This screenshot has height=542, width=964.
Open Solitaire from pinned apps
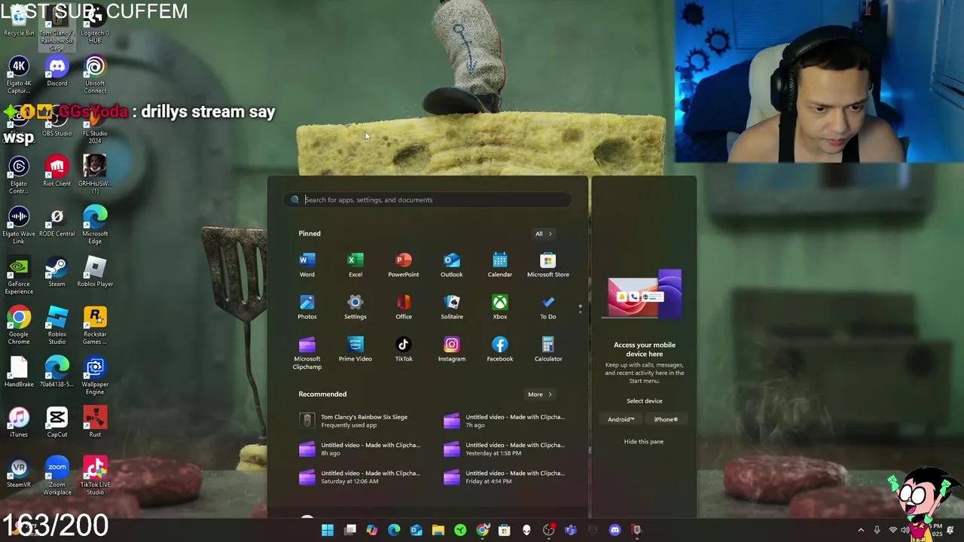click(x=452, y=307)
